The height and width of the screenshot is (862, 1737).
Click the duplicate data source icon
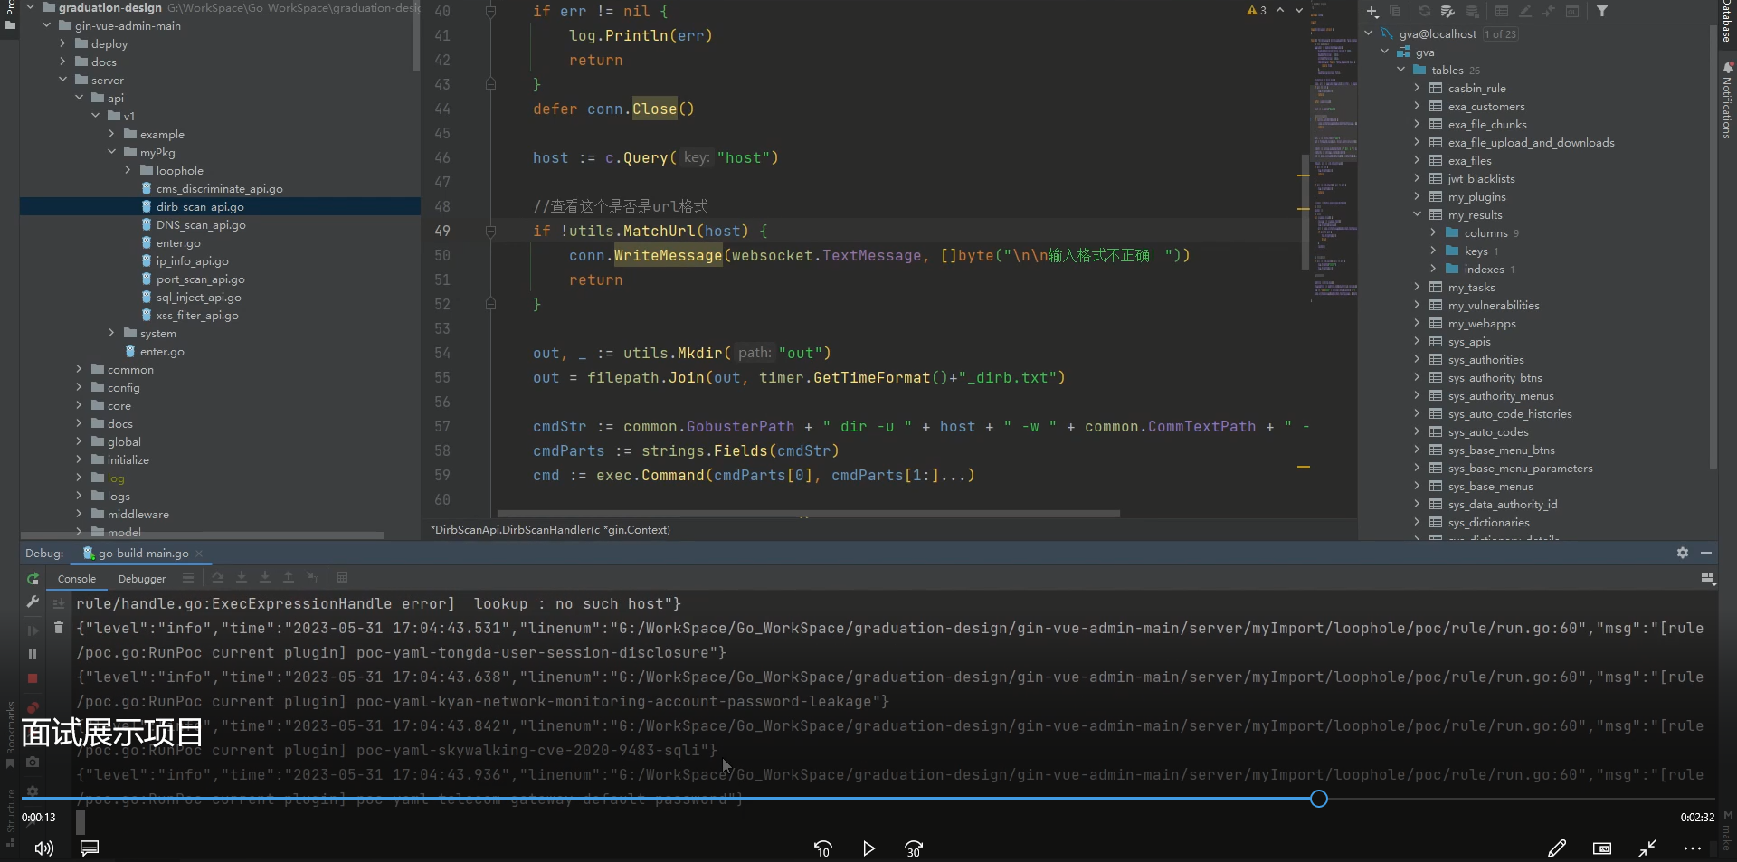1395,12
